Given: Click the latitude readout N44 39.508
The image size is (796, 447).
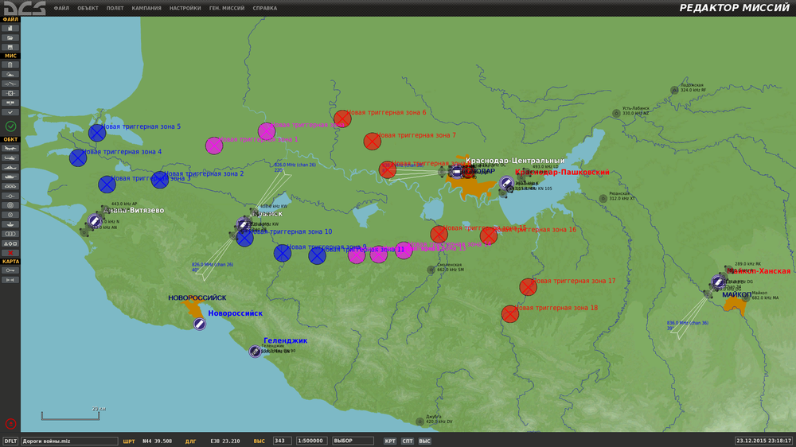Looking at the screenshot, I should coord(157,441).
